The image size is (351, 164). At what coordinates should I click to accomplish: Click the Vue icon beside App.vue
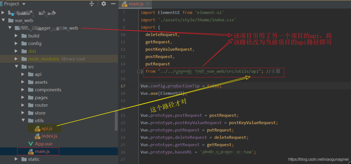[x=30, y=144]
